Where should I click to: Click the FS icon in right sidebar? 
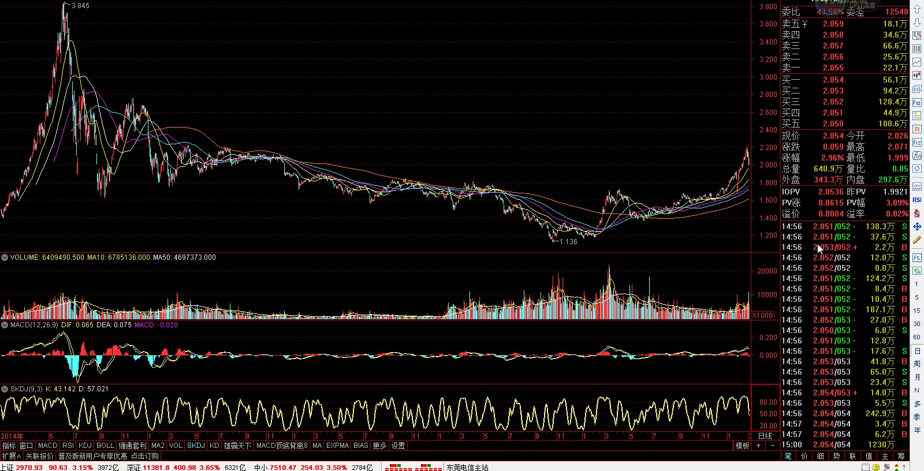tap(916, 257)
